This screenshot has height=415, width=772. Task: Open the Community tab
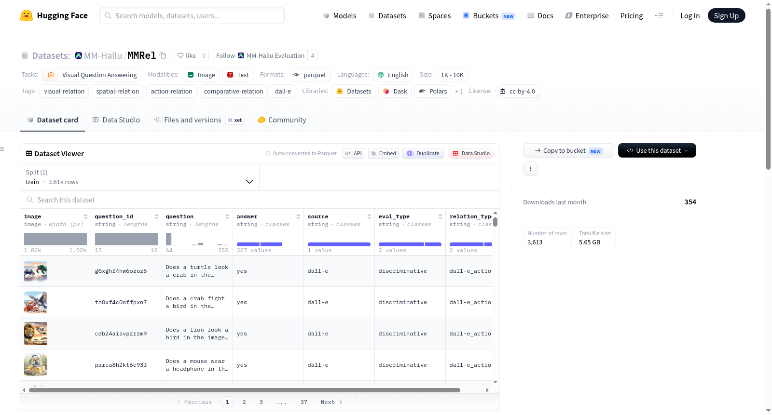pyautogui.click(x=282, y=120)
